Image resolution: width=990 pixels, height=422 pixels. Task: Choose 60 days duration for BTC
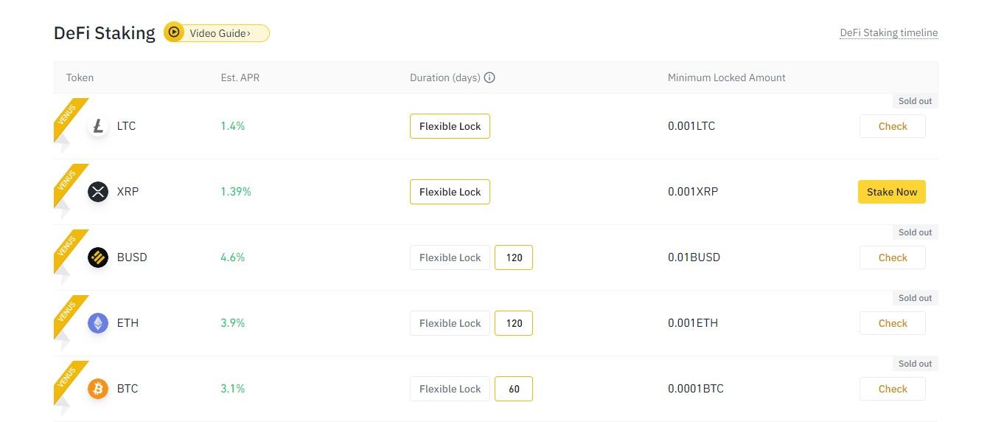[514, 389]
